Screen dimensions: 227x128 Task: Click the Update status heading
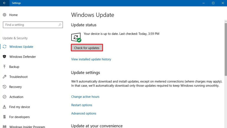coord(84,25)
